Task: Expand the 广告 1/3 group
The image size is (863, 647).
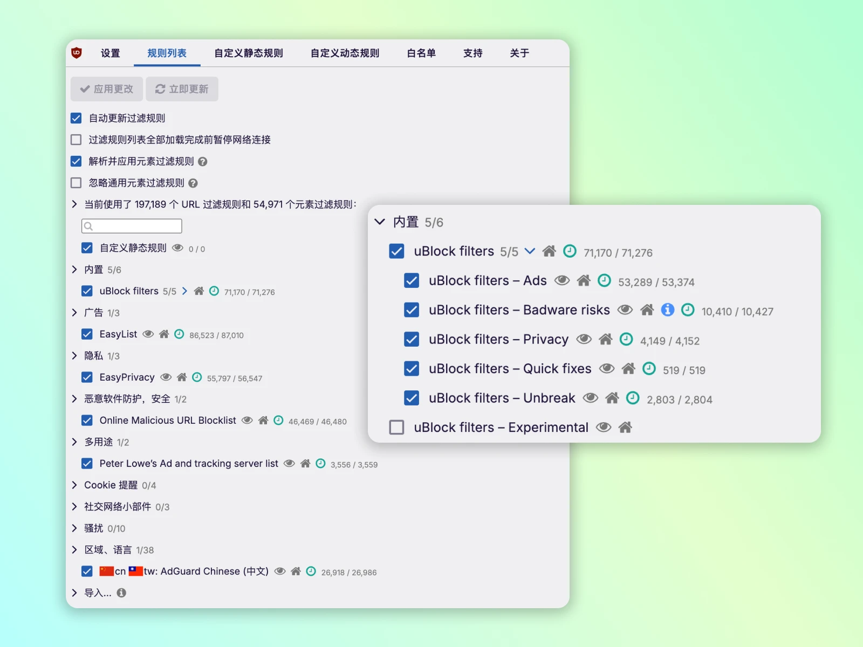Action: tap(74, 312)
